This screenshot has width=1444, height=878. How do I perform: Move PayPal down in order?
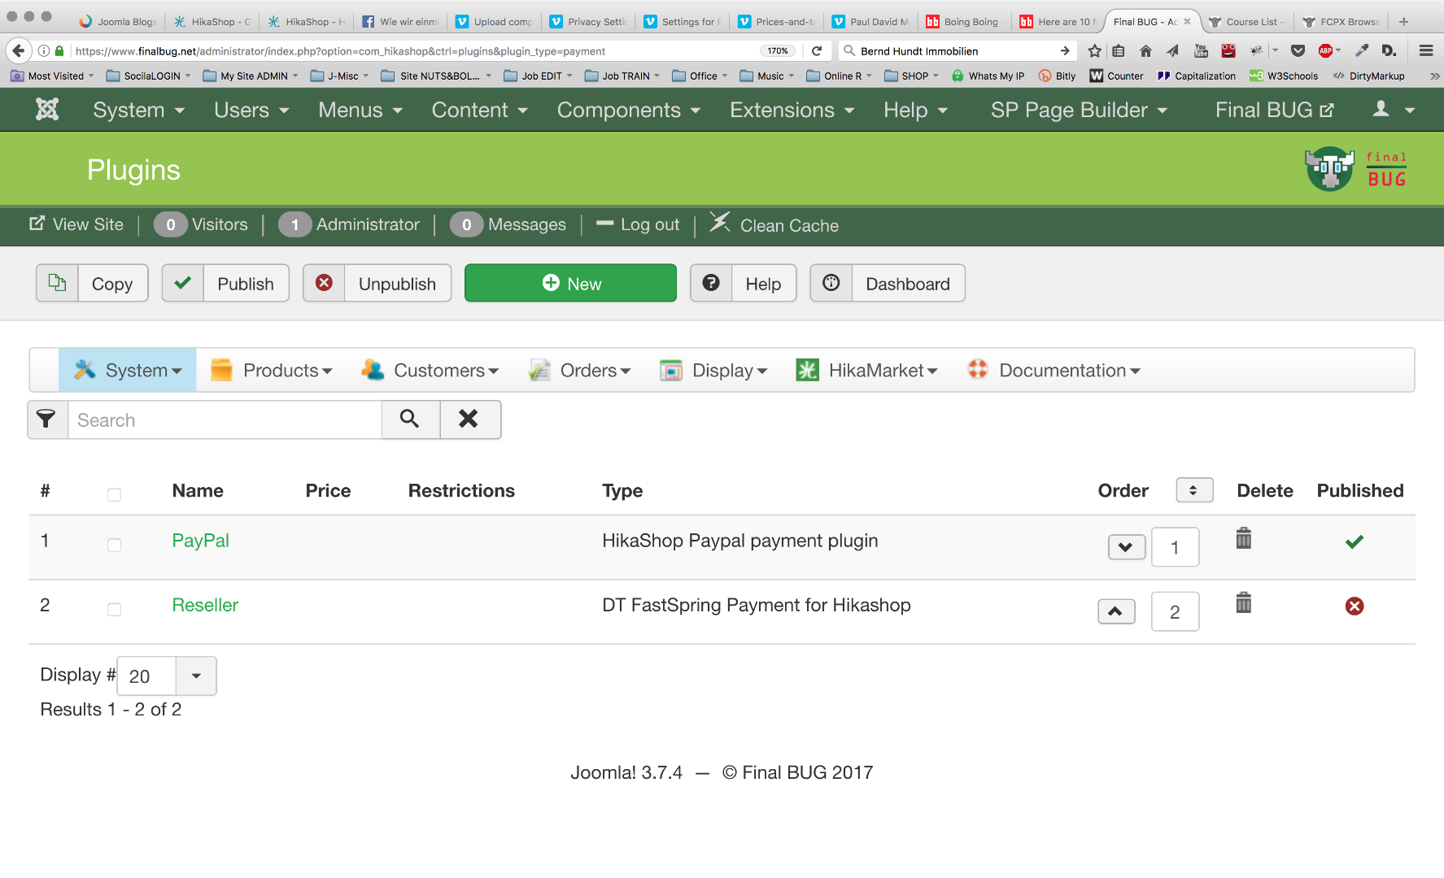[x=1126, y=547]
